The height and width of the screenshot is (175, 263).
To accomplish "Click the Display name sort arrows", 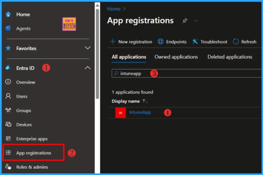I will click(145, 101).
